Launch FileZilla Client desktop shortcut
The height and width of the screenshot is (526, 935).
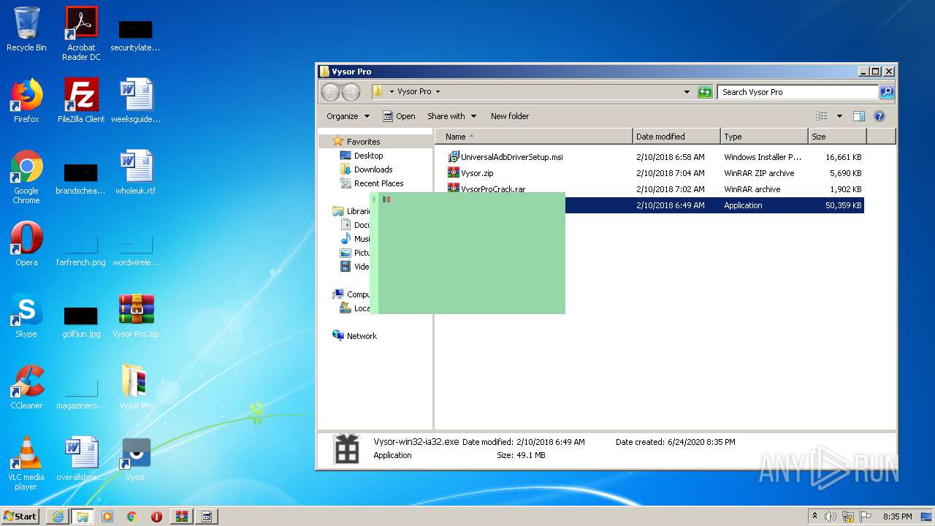pos(81,101)
